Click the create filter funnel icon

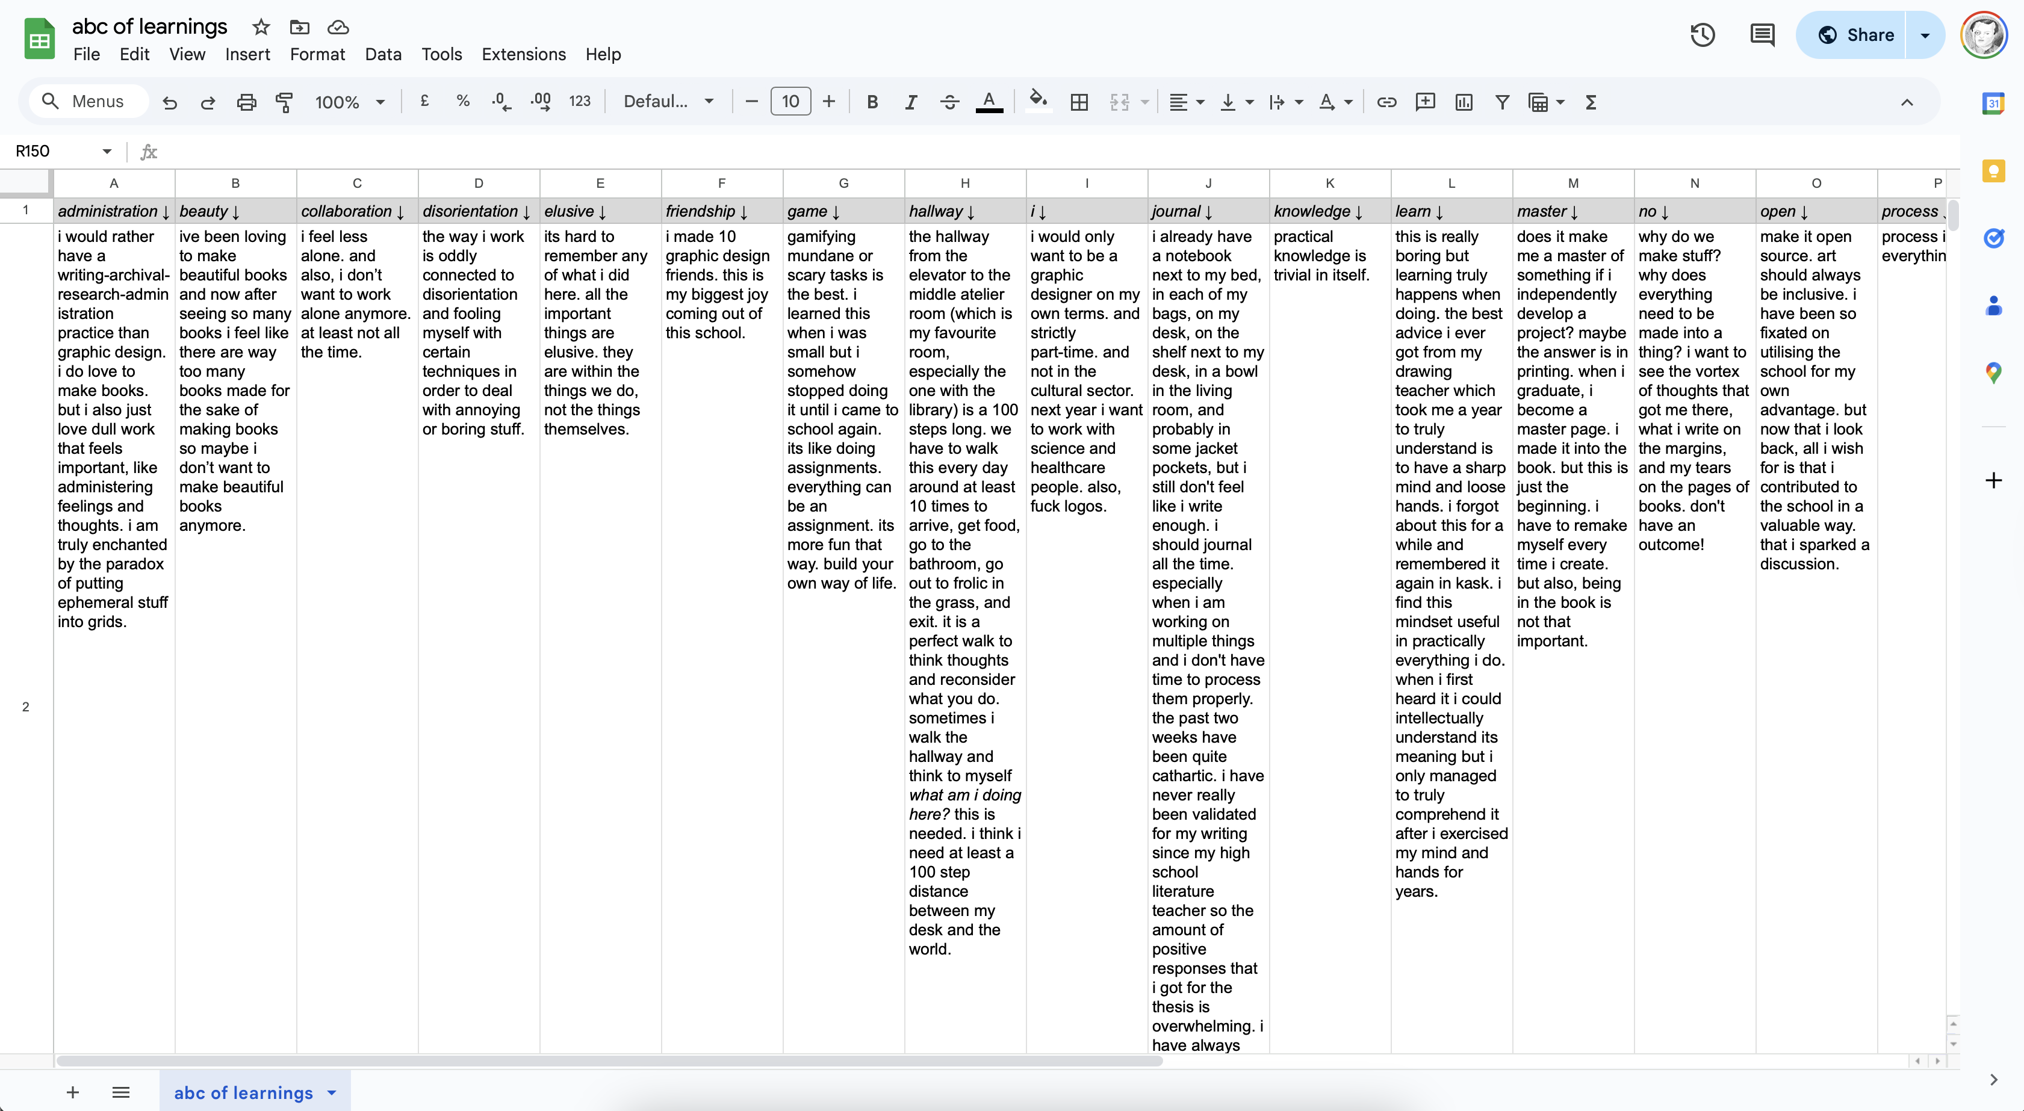1502,102
